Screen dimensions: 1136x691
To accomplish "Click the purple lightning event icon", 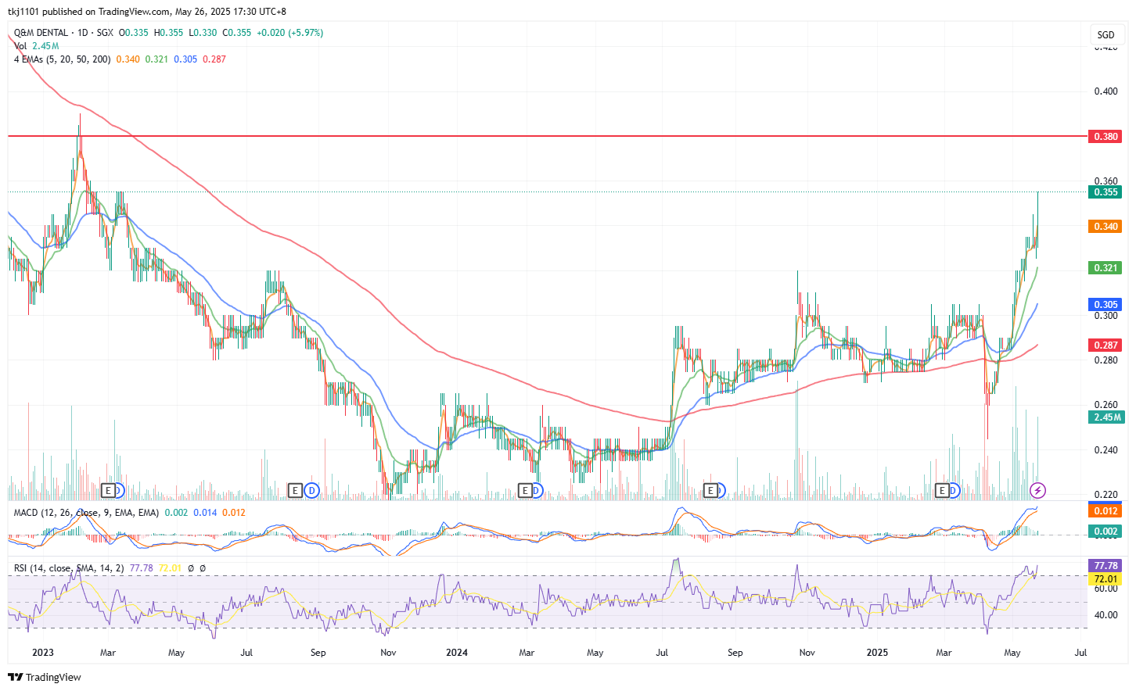I will (1037, 490).
